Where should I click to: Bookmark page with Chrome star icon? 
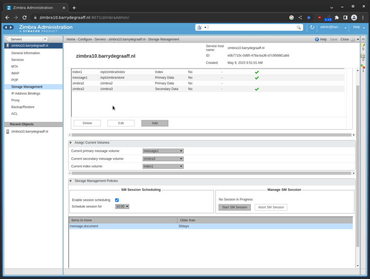309,17
